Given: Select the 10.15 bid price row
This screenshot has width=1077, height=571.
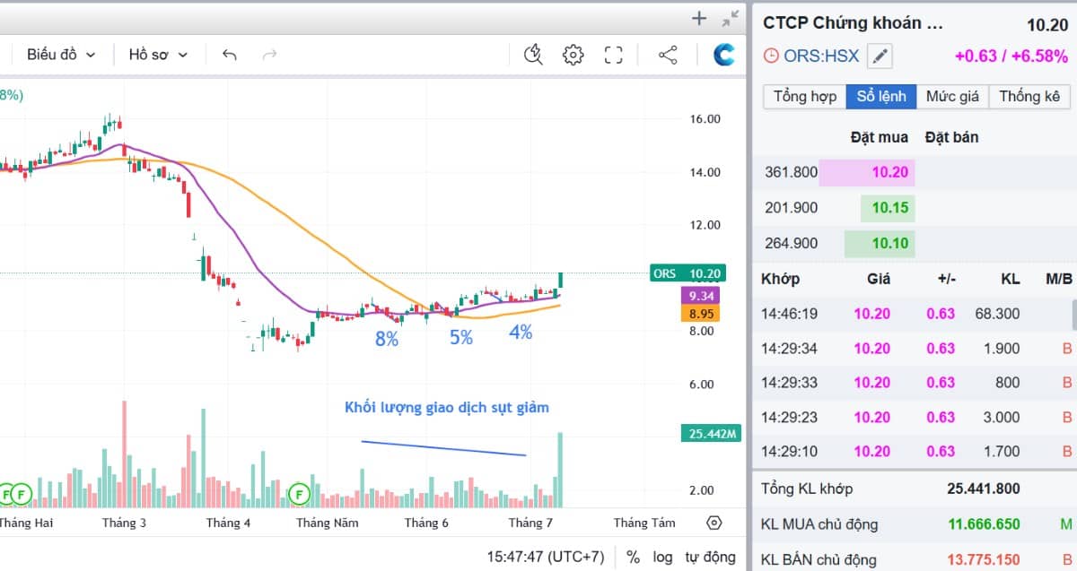Looking at the screenshot, I should [889, 208].
